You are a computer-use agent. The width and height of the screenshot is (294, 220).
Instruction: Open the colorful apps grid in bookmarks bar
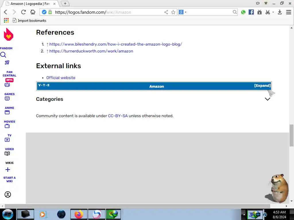(x=6, y=20)
